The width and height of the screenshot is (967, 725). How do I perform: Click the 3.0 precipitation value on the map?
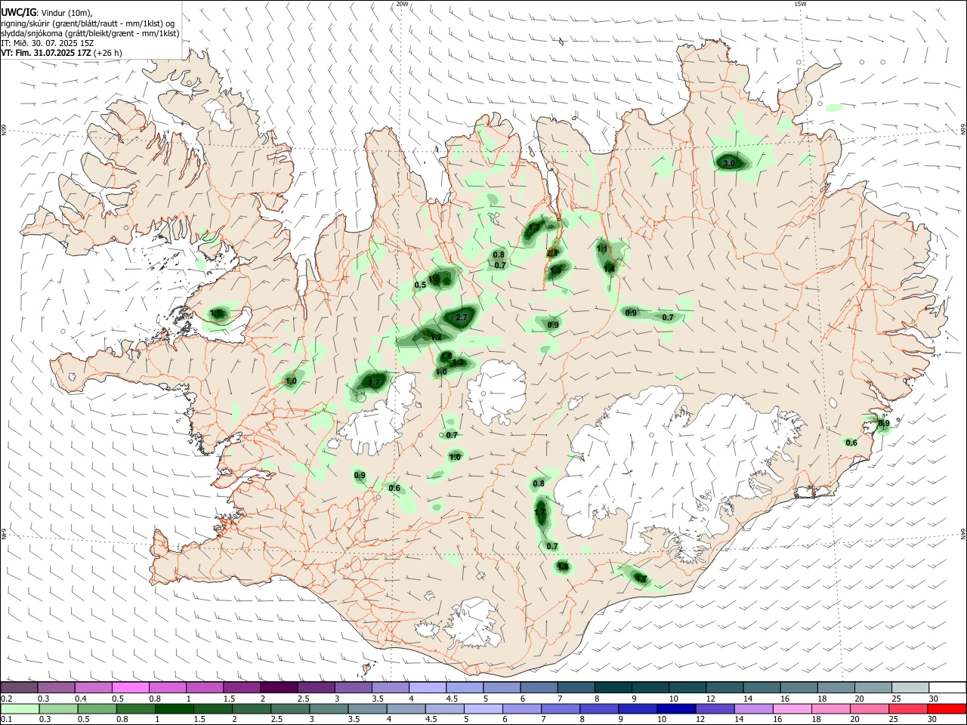pyautogui.click(x=728, y=163)
